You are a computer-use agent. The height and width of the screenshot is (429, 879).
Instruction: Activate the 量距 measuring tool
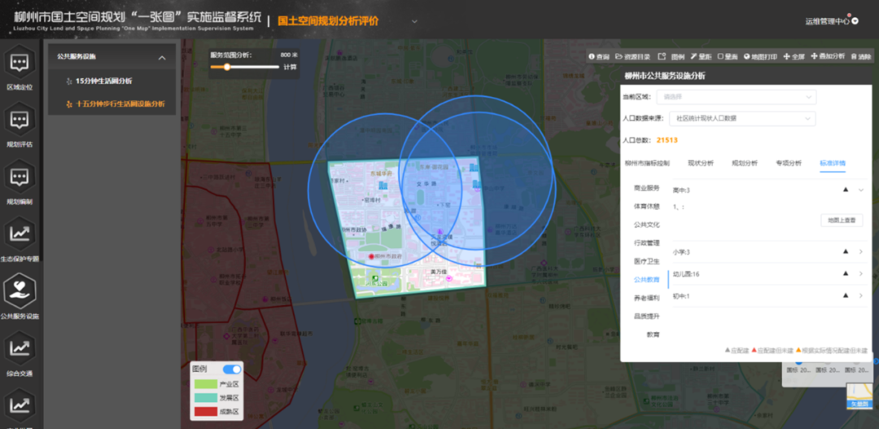(701, 57)
